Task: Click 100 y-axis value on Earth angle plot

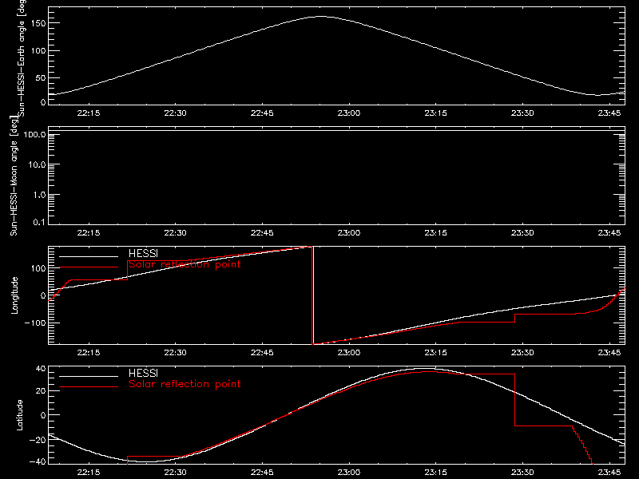Action: point(38,50)
